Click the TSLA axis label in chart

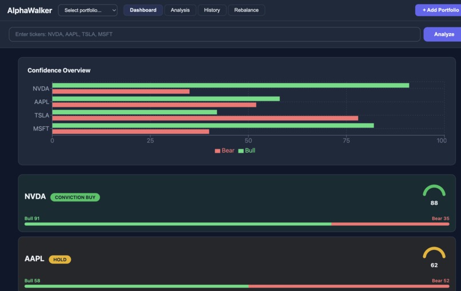click(42, 115)
